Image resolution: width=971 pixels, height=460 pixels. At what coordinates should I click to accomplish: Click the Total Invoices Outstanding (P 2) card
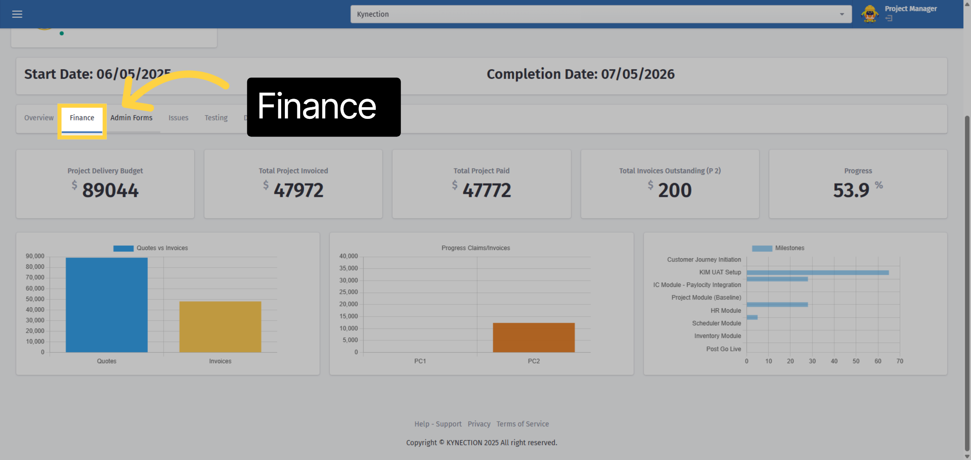[x=670, y=184]
